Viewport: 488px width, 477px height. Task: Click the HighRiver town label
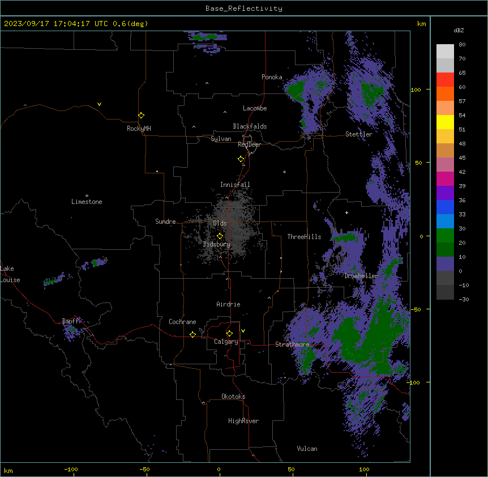click(243, 421)
